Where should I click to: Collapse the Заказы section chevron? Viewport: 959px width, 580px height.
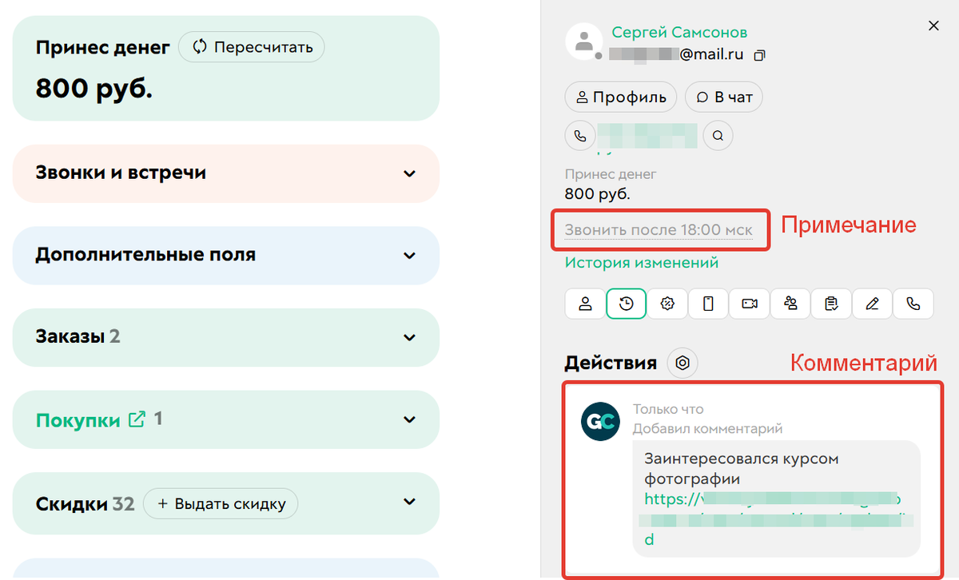point(409,337)
